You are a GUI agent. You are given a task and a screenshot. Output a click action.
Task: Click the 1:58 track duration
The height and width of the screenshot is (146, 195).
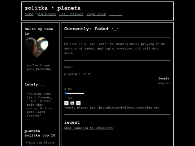click(x=68, y=98)
